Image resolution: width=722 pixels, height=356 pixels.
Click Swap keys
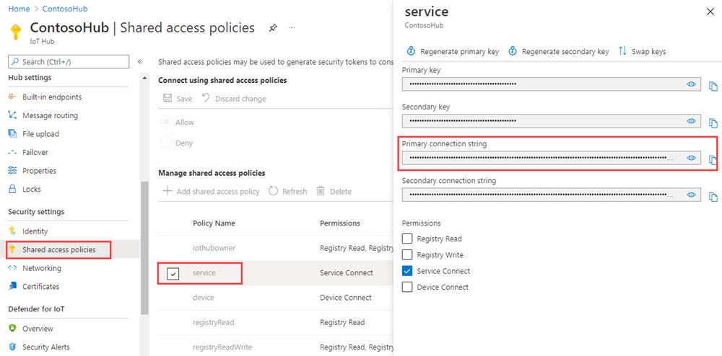[x=642, y=51]
